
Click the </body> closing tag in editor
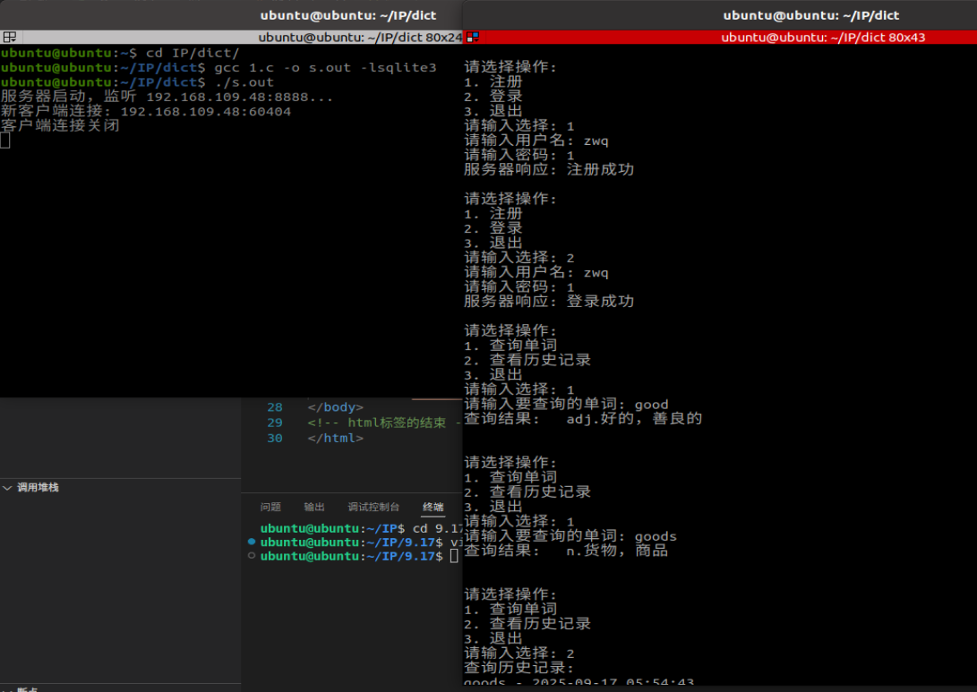pyautogui.click(x=335, y=407)
